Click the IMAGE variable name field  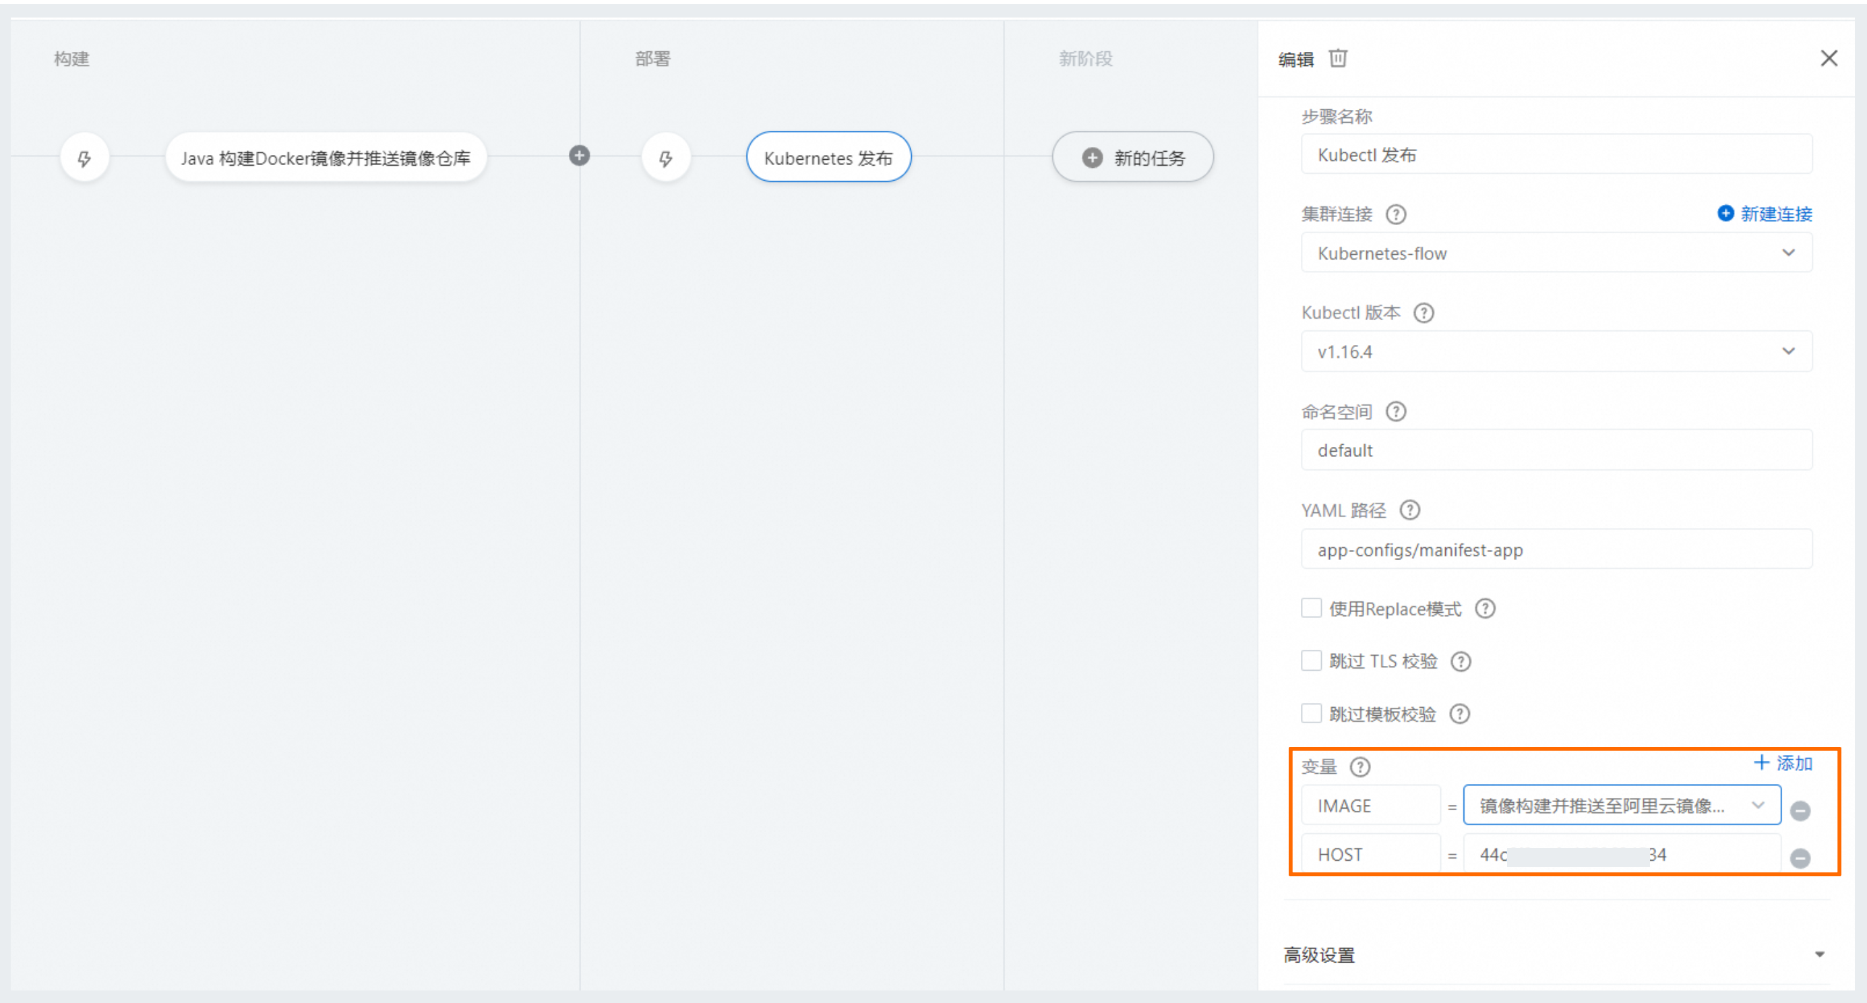pos(1370,805)
